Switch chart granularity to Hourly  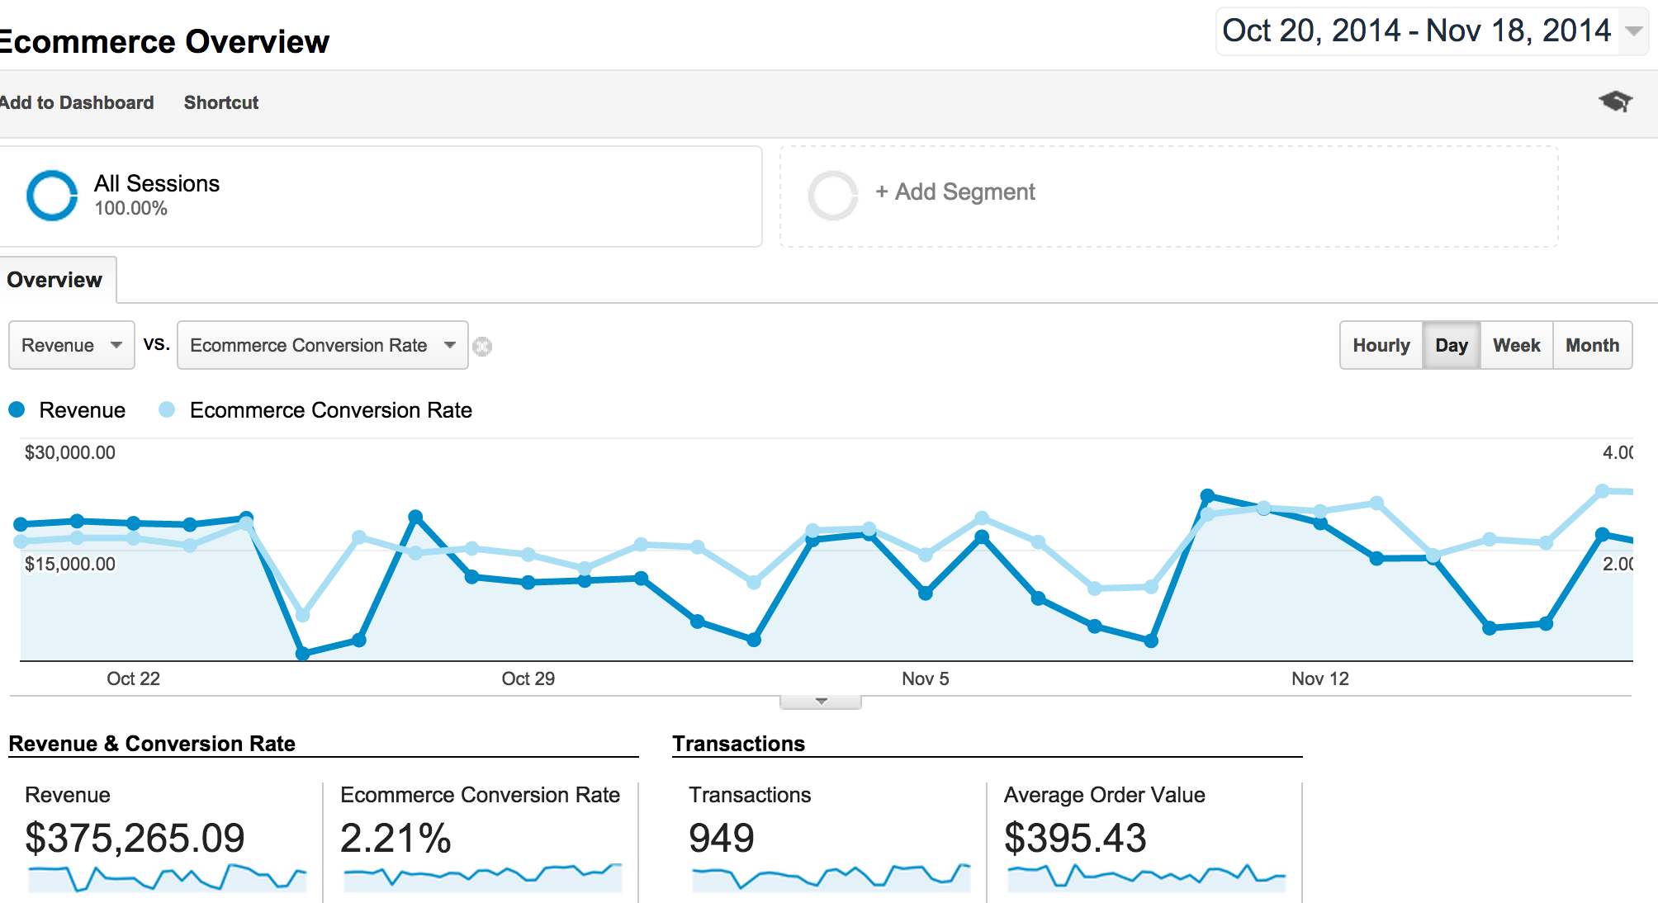click(x=1381, y=345)
